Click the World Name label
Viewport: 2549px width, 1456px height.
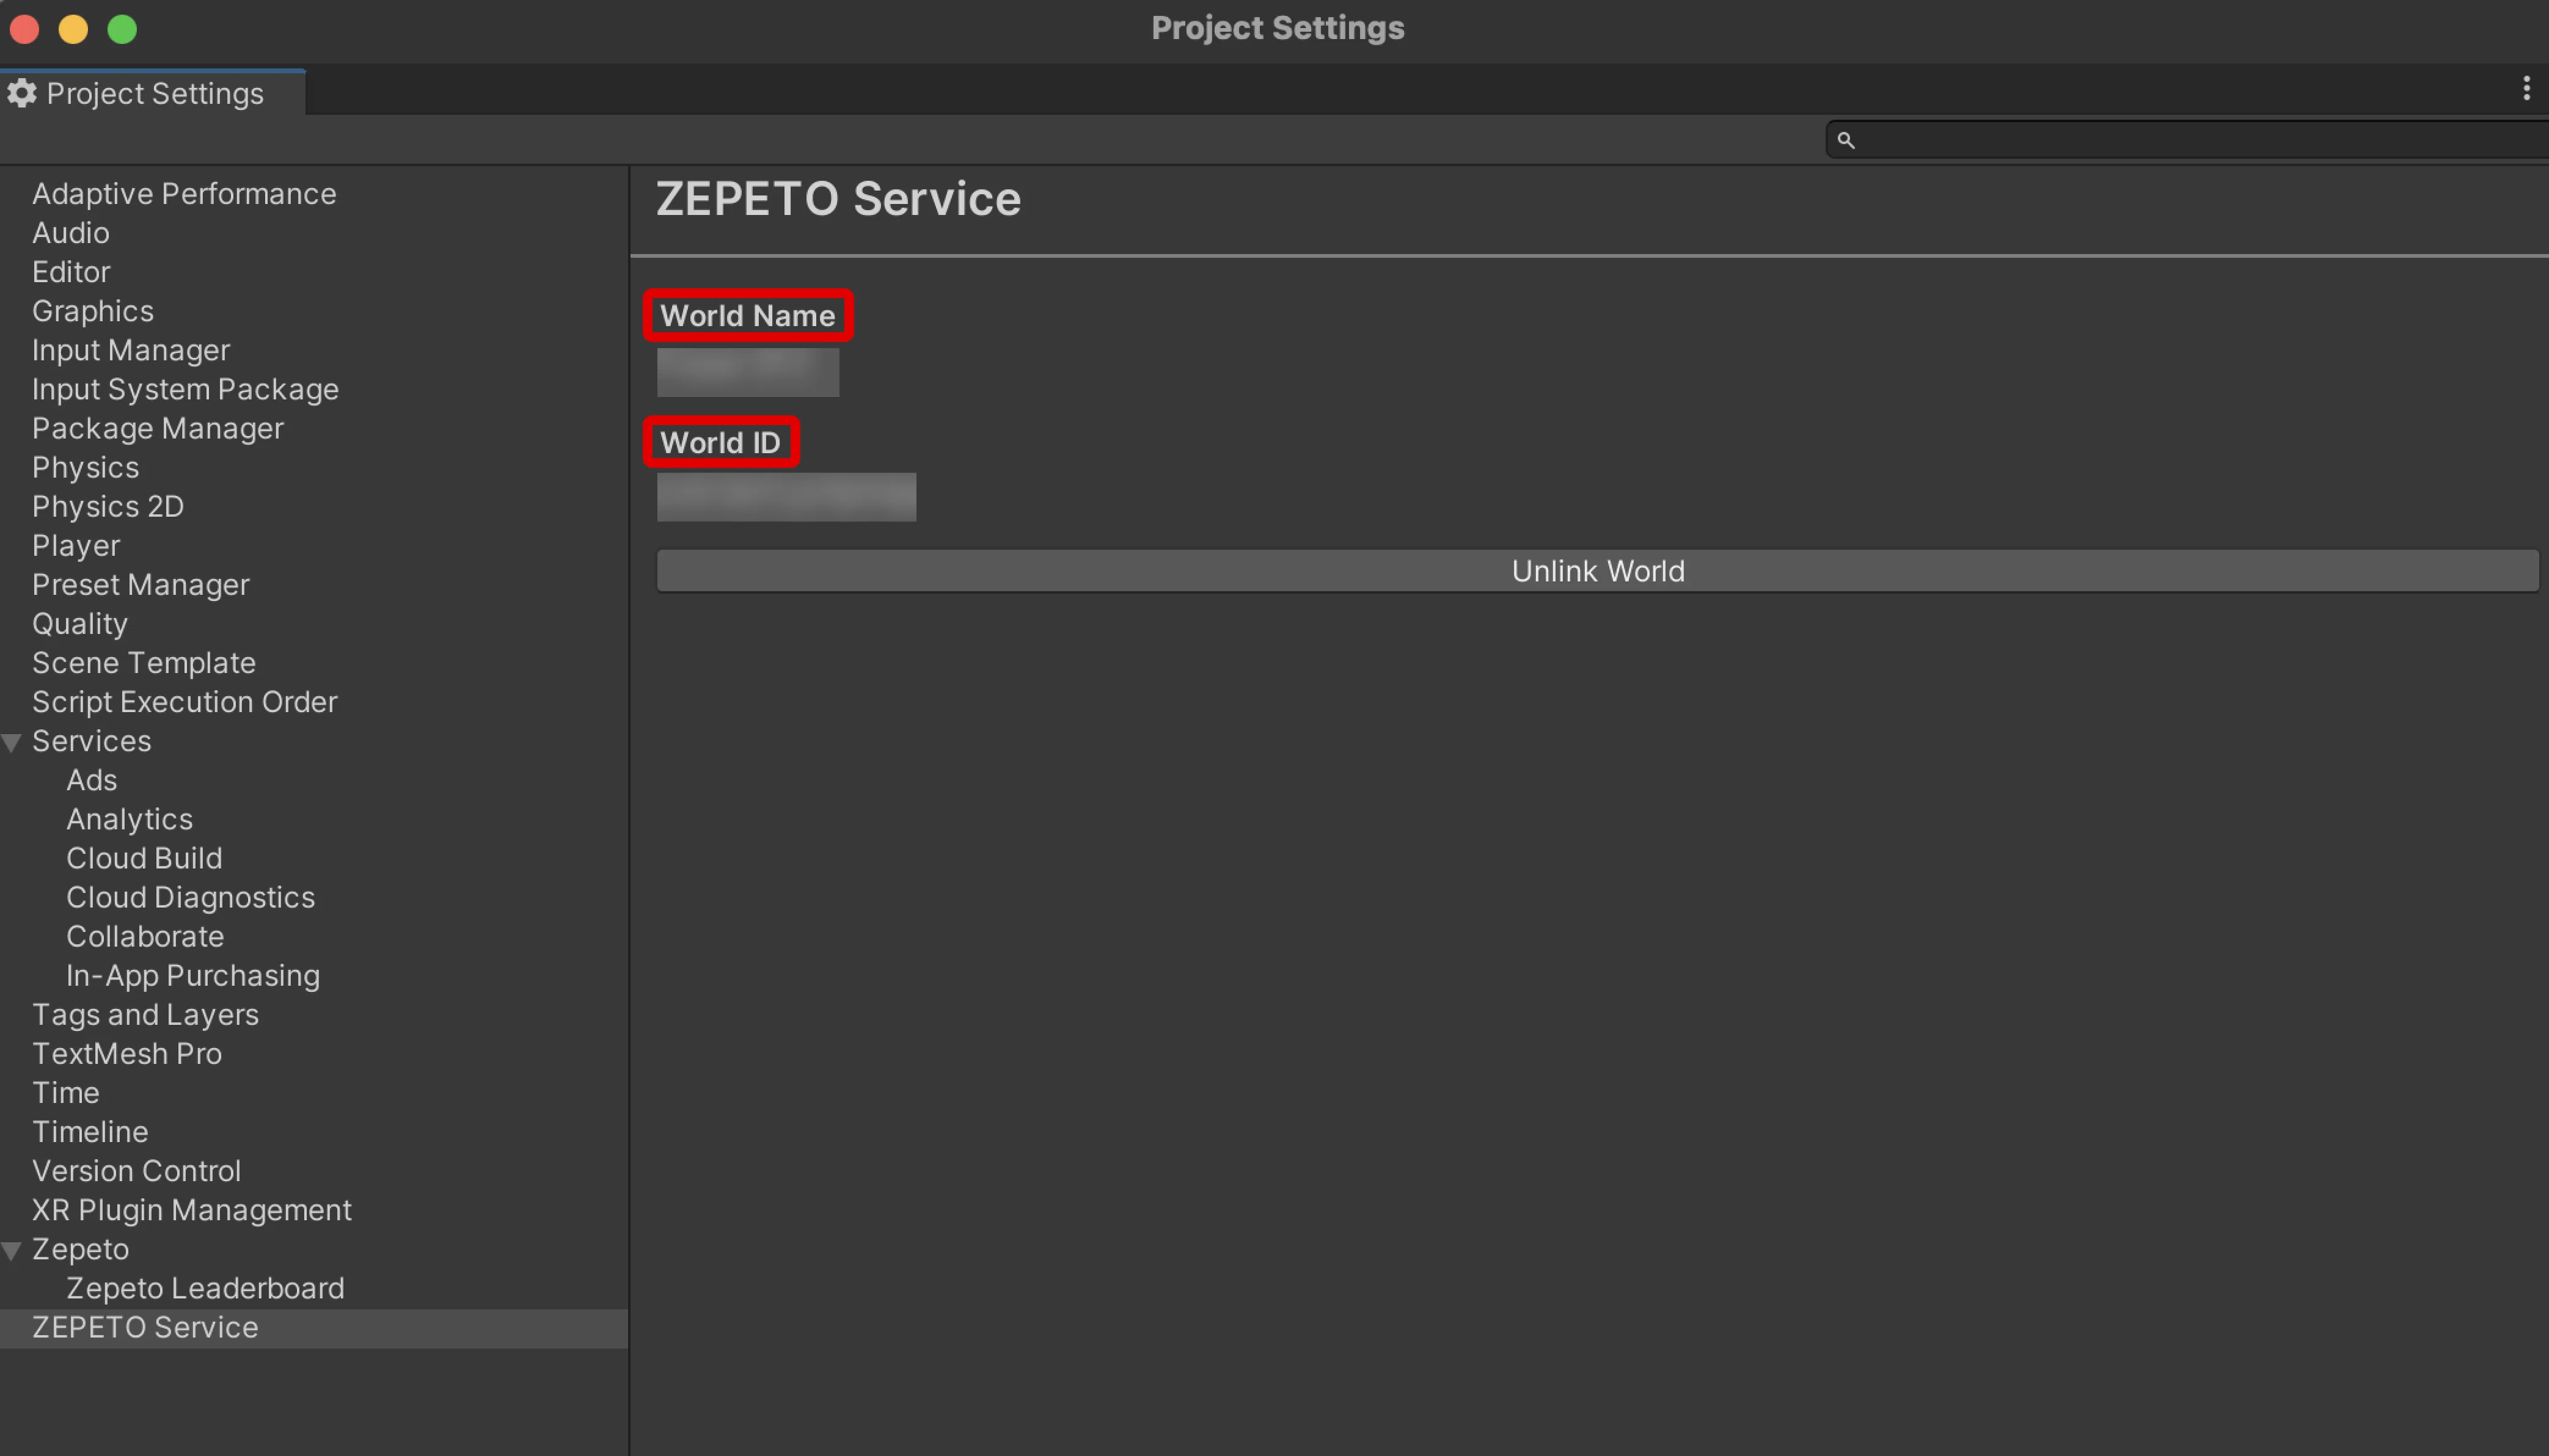point(748,316)
